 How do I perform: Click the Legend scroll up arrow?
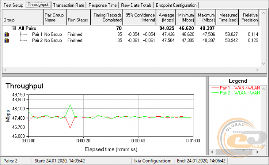(264, 89)
